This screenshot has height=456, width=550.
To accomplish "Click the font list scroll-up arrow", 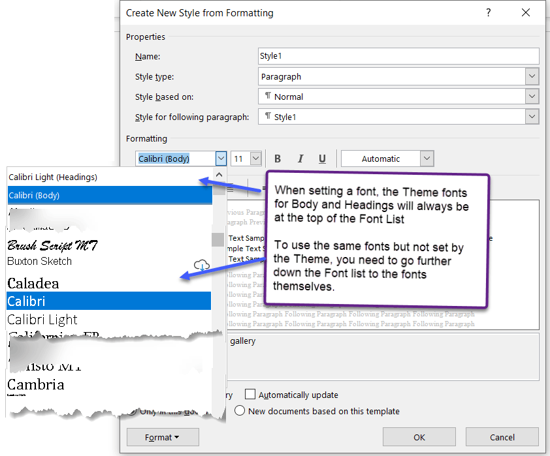I will [219, 175].
